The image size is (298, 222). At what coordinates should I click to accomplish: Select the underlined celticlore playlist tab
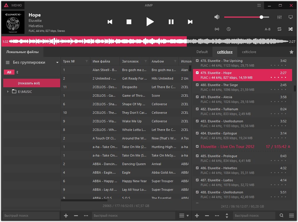point(225,52)
